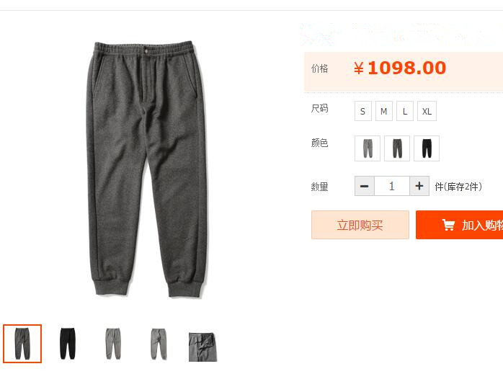Click the 加入购物车 add to cart button
The height and width of the screenshot is (374, 503).
459,225
